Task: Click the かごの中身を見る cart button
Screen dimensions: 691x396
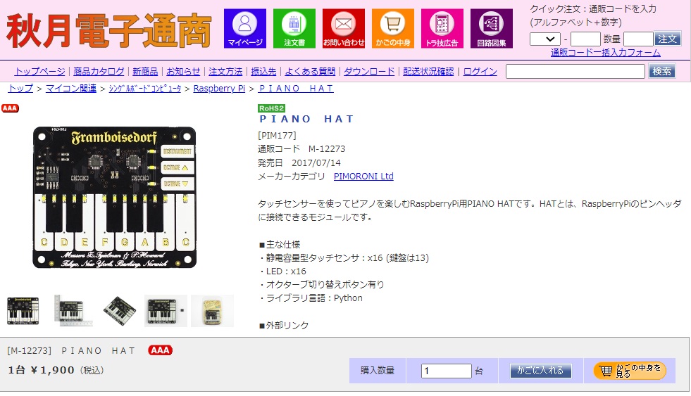Action: pyautogui.click(x=629, y=371)
